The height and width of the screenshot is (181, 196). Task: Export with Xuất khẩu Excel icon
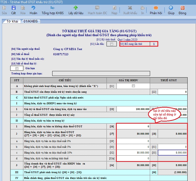[130, 8]
